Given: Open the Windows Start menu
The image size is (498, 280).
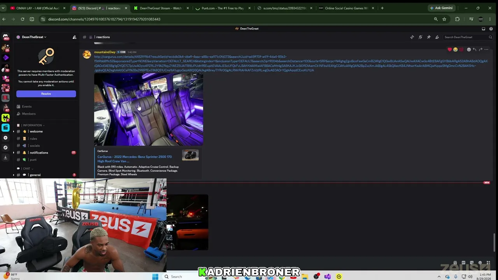Looking at the screenshot, I should point(155,276).
